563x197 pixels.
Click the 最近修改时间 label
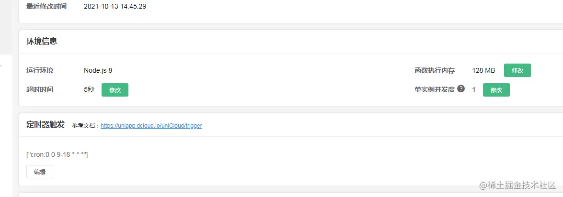click(x=46, y=6)
